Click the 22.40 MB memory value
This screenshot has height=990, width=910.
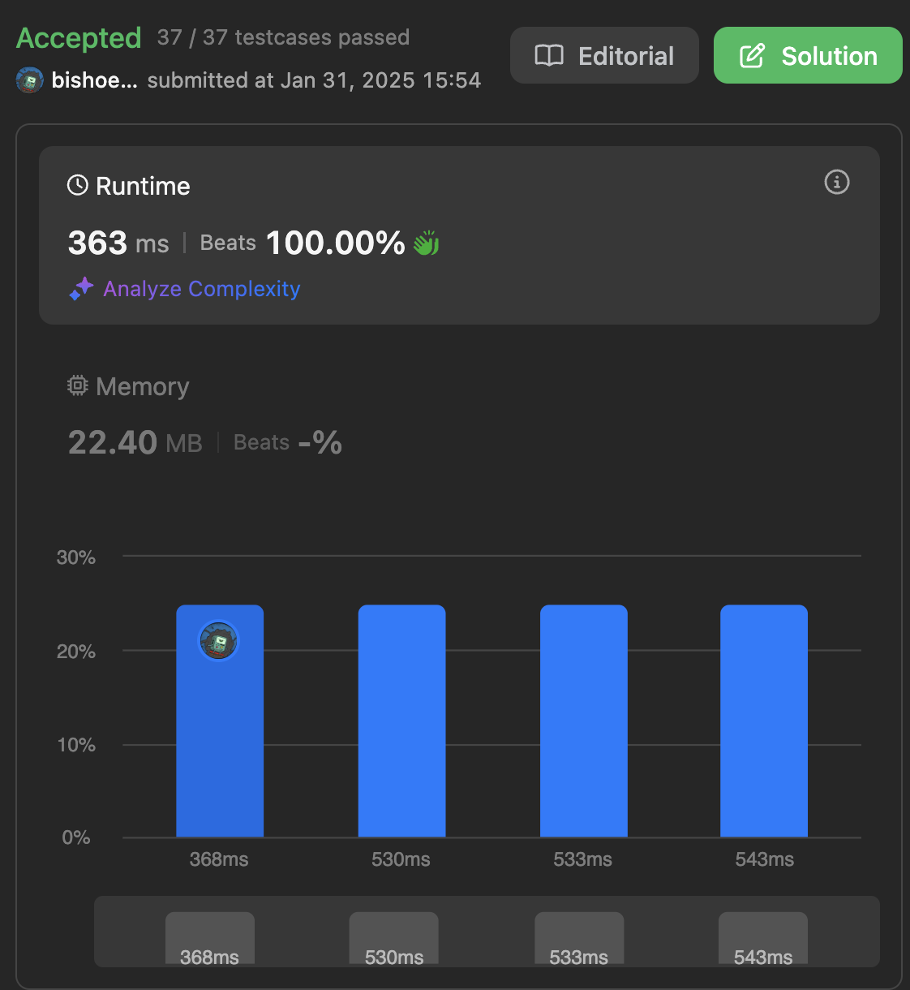tap(135, 442)
